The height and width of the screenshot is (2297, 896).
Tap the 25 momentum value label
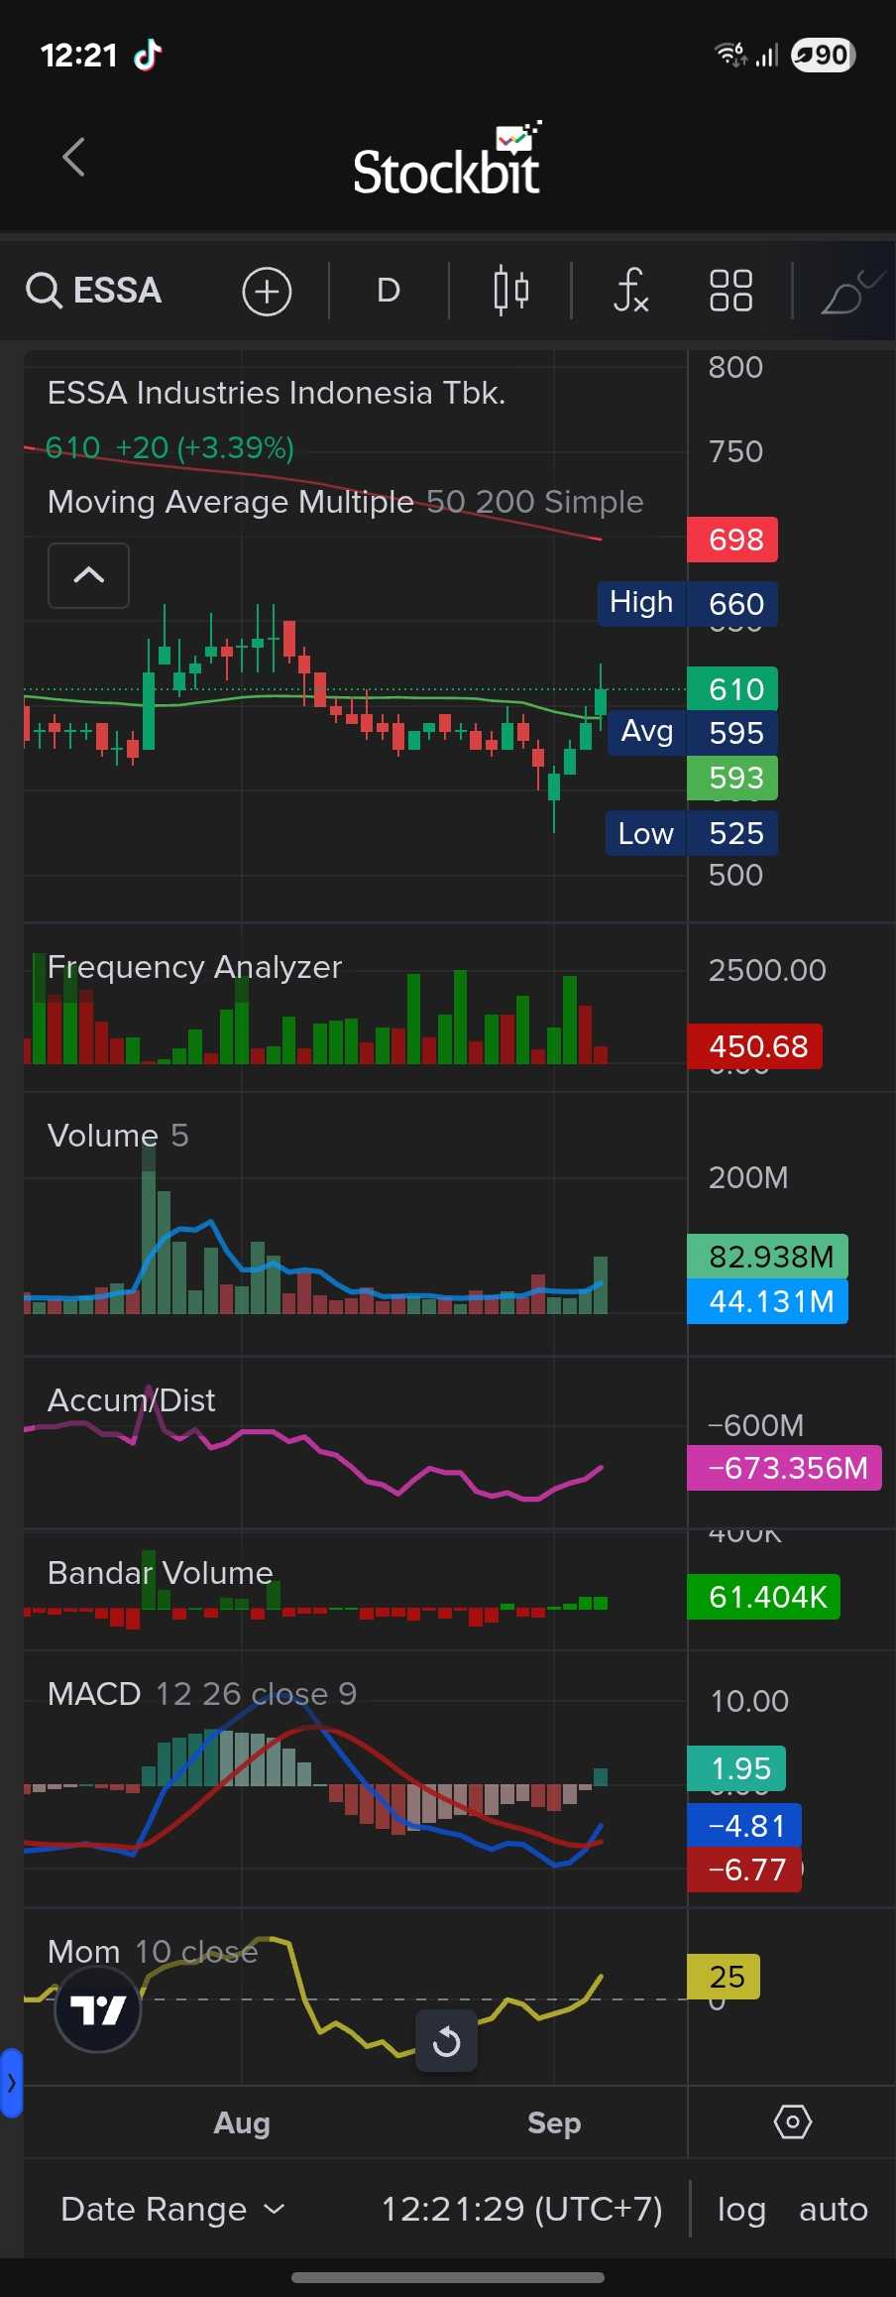click(724, 1977)
